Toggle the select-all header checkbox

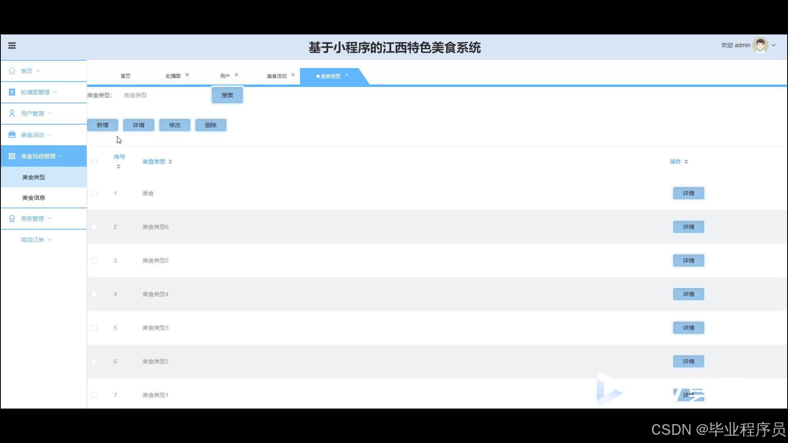click(94, 161)
